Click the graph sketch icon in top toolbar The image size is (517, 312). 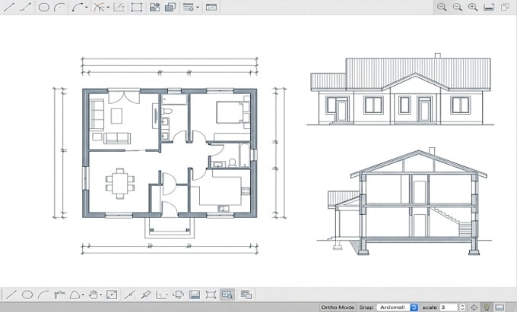(119, 7)
